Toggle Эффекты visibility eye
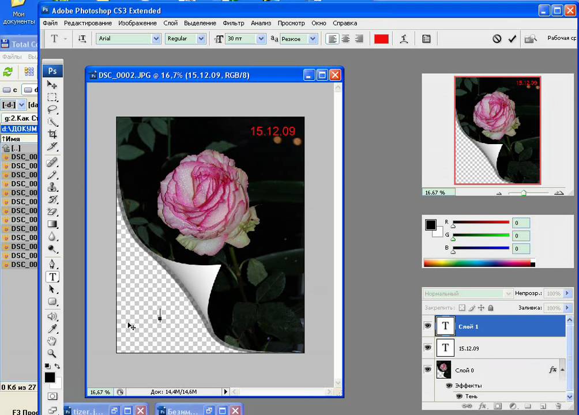The width and height of the screenshot is (579, 415). (x=449, y=386)
